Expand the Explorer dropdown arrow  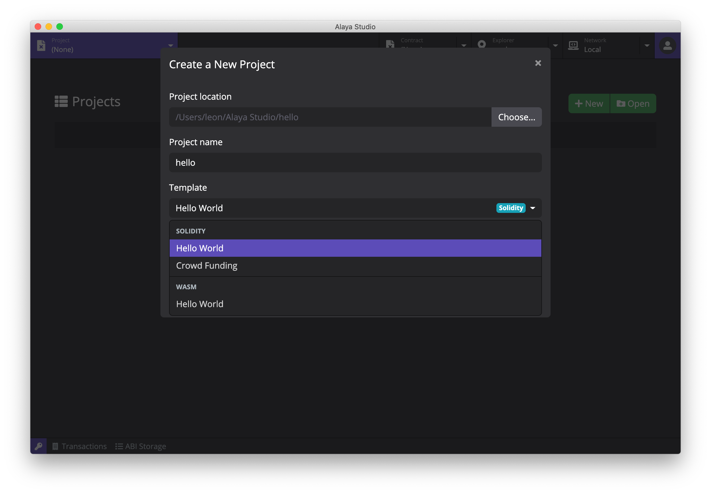pos(555,45)
